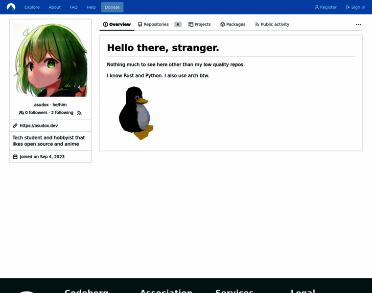Open the Explore page

coord(32,7)
